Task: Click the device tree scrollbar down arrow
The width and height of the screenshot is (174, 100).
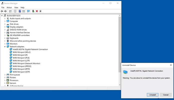Action: click(x=120, y=85)
